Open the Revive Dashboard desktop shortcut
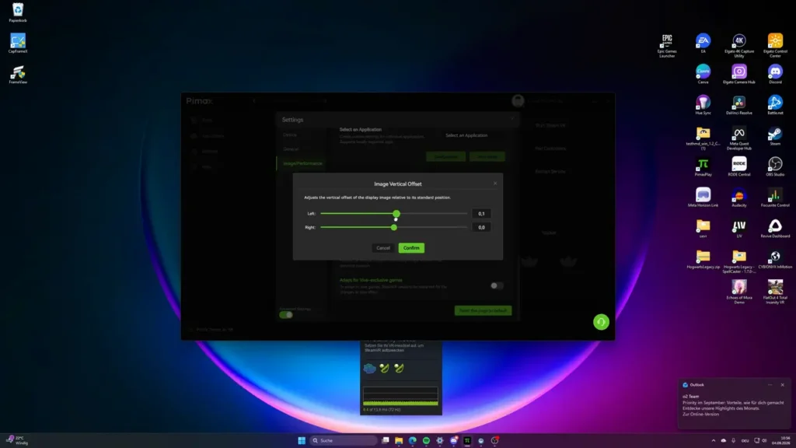Screen dimensions: 796x448 775,229
